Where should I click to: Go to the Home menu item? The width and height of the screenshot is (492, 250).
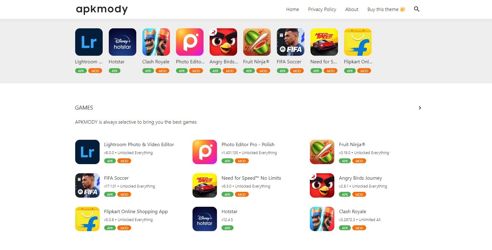click(292, 9)
